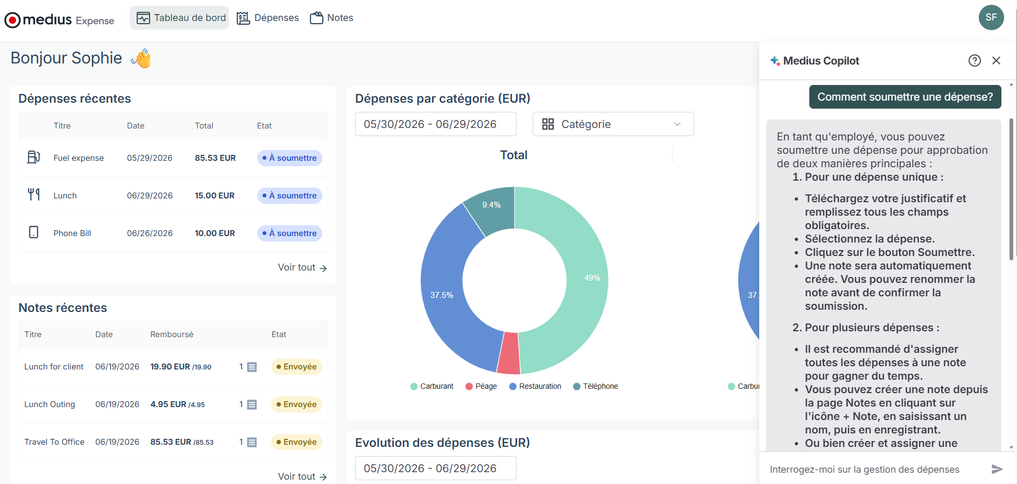
Task: Open the Phone Bill row title
Action: [x=72, y=233]
